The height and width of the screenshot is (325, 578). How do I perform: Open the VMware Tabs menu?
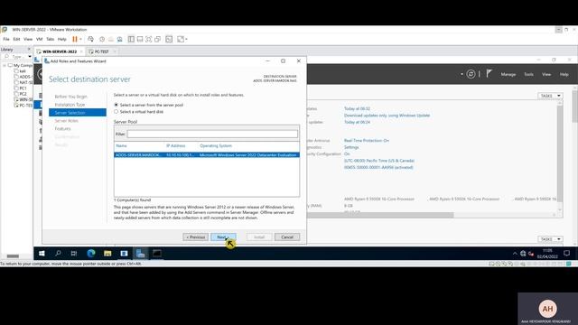pos(51,39)
